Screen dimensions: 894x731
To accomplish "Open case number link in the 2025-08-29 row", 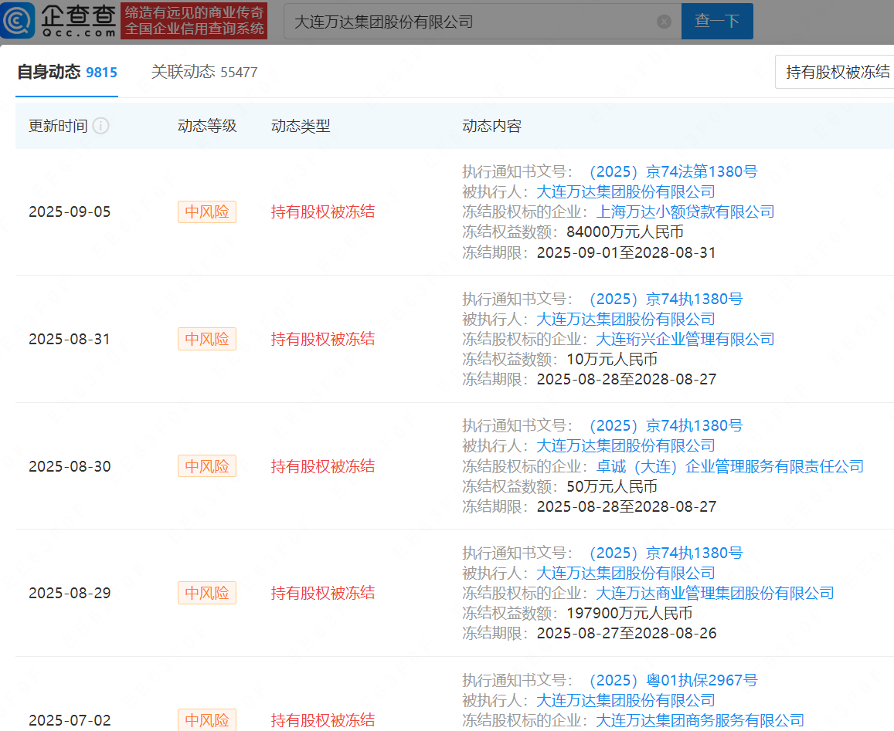I will click(x=665, y=553).
